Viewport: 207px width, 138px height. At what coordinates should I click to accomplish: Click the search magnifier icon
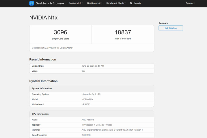coord(131,3)
